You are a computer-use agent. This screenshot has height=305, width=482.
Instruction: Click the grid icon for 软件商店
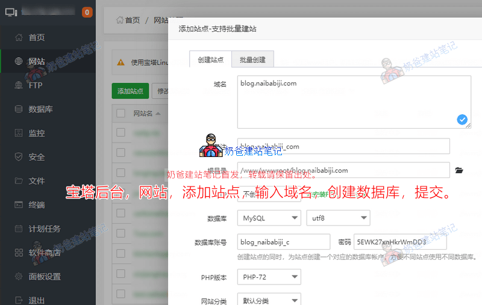(x=19, y=253)
